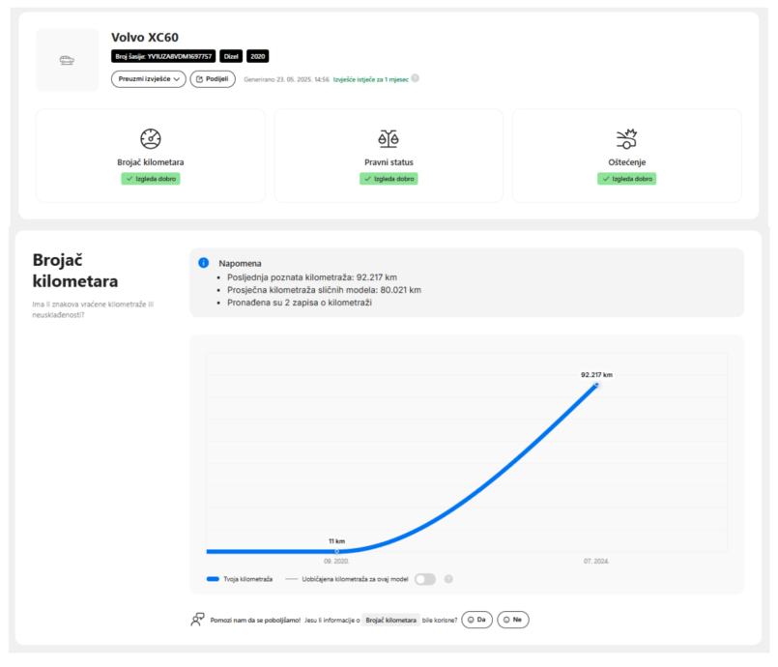Open the Preuzmi izvješće dropdown
The image size is (778, 667).
tap(148, 79)
